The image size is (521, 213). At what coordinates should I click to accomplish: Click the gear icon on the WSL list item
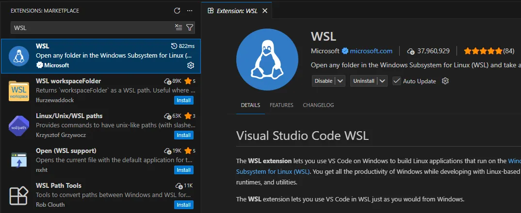191,65
